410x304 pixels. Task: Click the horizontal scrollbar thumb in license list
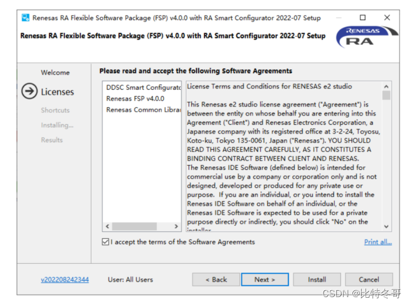coord(134,226)
